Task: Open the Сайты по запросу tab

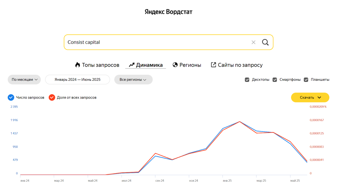Action: point(240,65)
